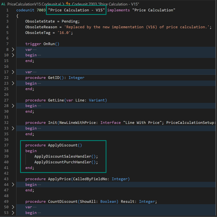Expand Init begin block at line 33
217x217 pixels.
(13, 128)
